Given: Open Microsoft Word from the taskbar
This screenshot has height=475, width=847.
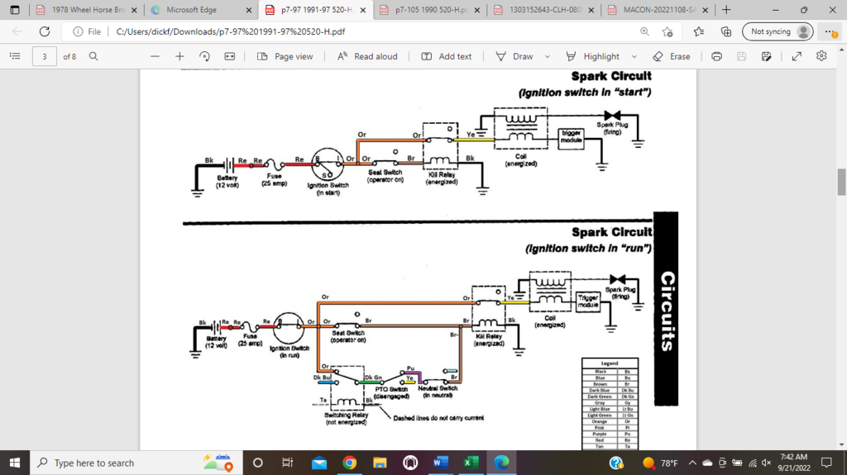Looking at the screenshot, I should [x=436, y=463].
